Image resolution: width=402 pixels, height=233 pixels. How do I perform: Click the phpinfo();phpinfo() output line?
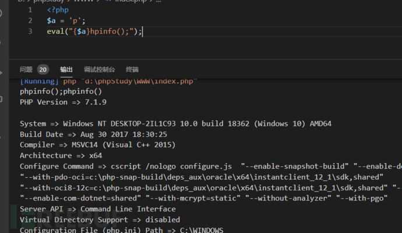[x=61, y=91]
